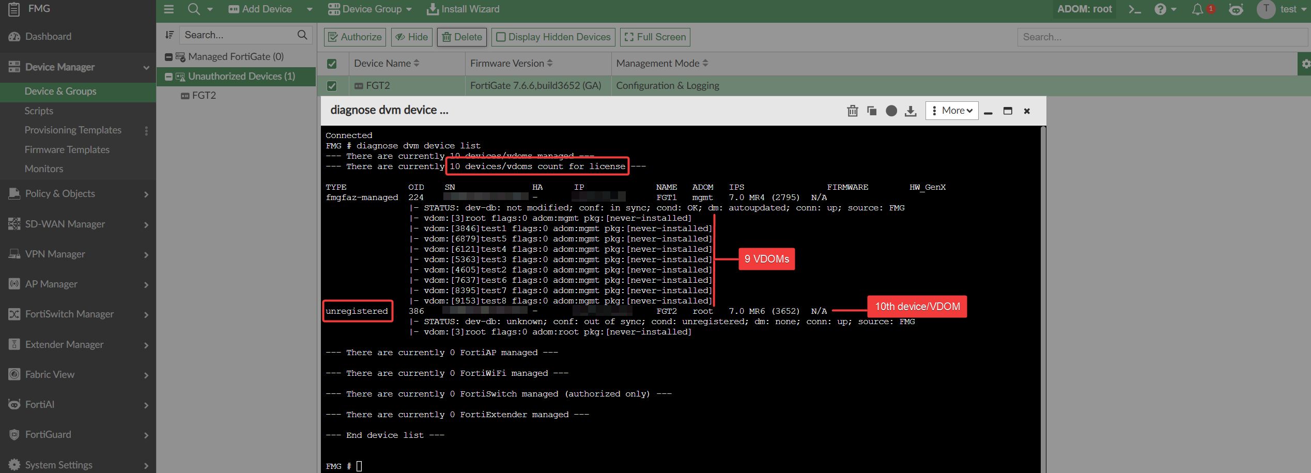This screenshot has height=473, width=1311.
Task: Open the console More dropdown
Action: pos(952,111)
